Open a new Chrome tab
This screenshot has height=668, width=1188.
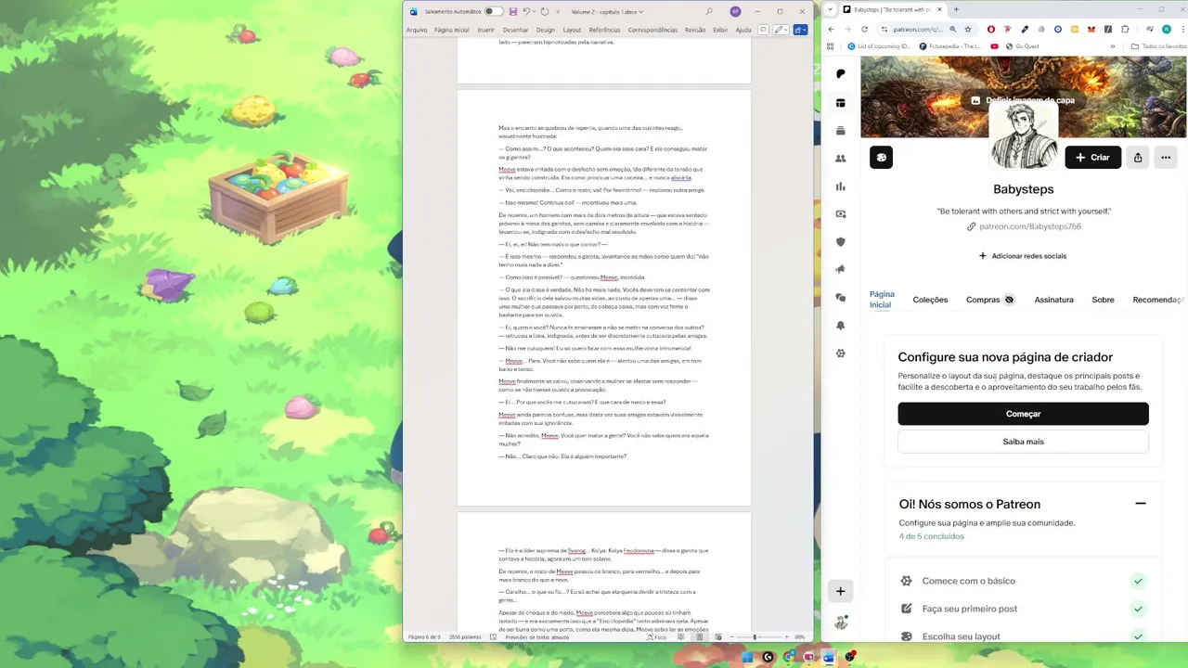pyautogui.click(x=956, y=9)
